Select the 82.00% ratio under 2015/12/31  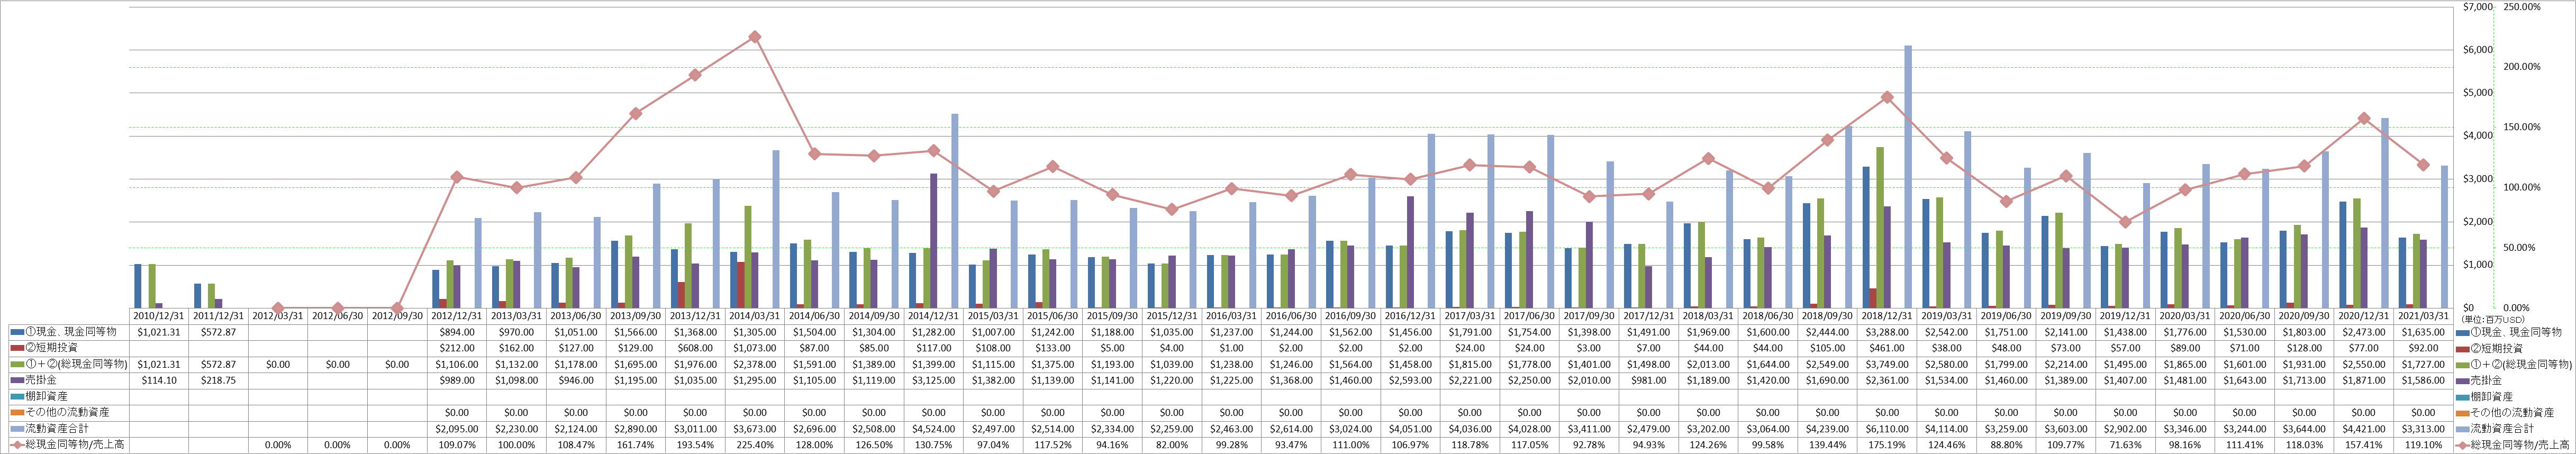point(1172,444)
